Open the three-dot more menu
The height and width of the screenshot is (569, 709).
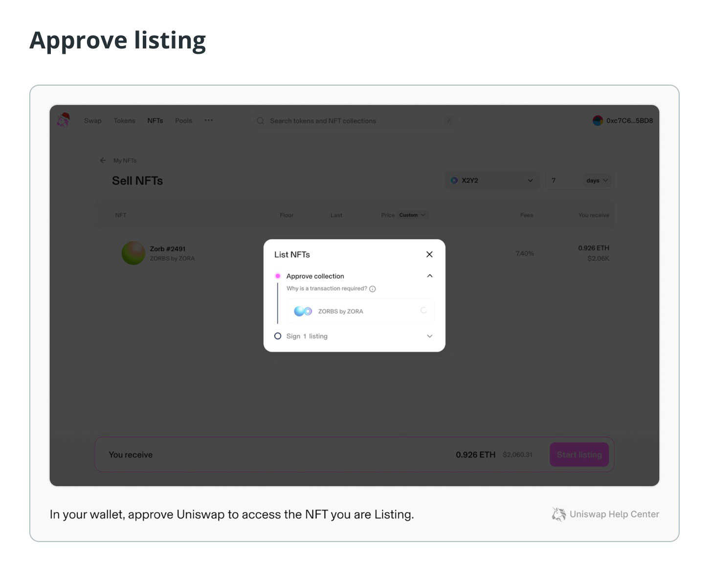tap(209, 120)
